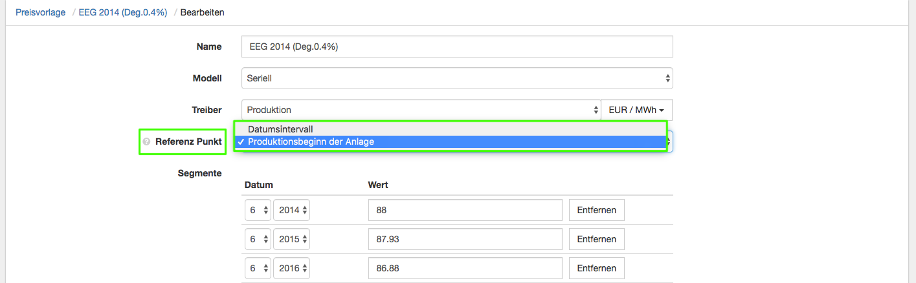This screenshot has height=283, width=916.
Task: Click the help icon beside Referenz Punkt
Action: point(146,141)
